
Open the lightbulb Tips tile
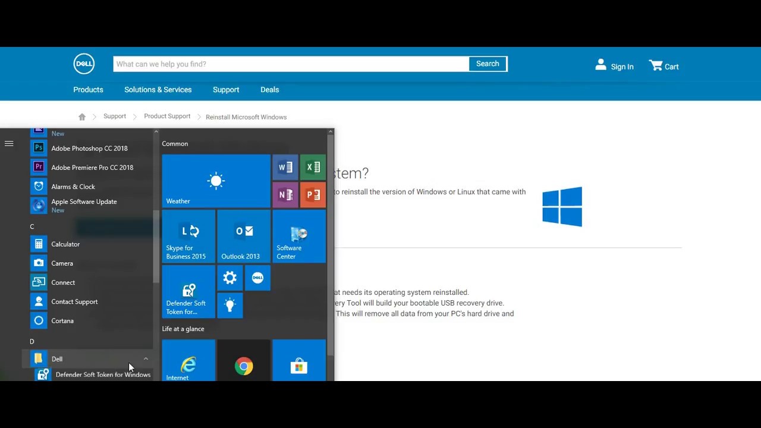230,306
